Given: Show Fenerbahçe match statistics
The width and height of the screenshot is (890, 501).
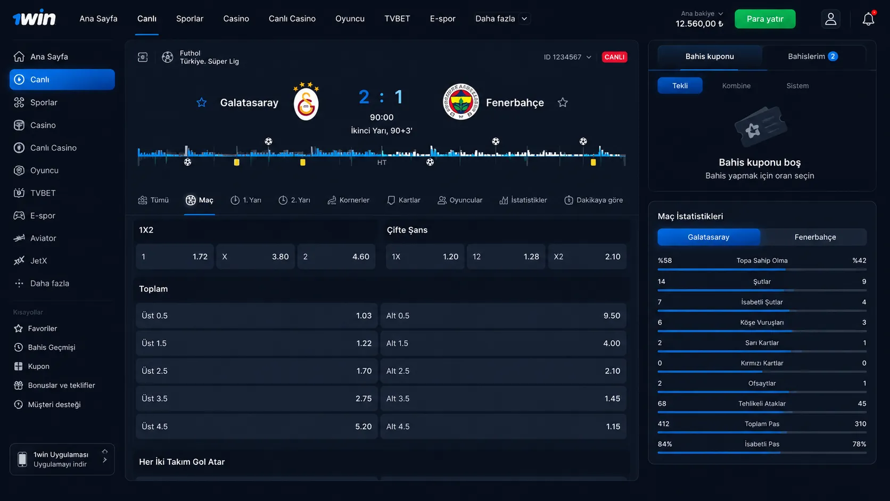Looking at the screenshot, I should tap(815, 237).
